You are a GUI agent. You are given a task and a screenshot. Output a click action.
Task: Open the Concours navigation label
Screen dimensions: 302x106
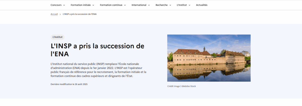[x=56, y=5]
